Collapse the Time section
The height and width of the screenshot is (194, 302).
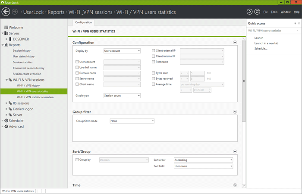235,185
